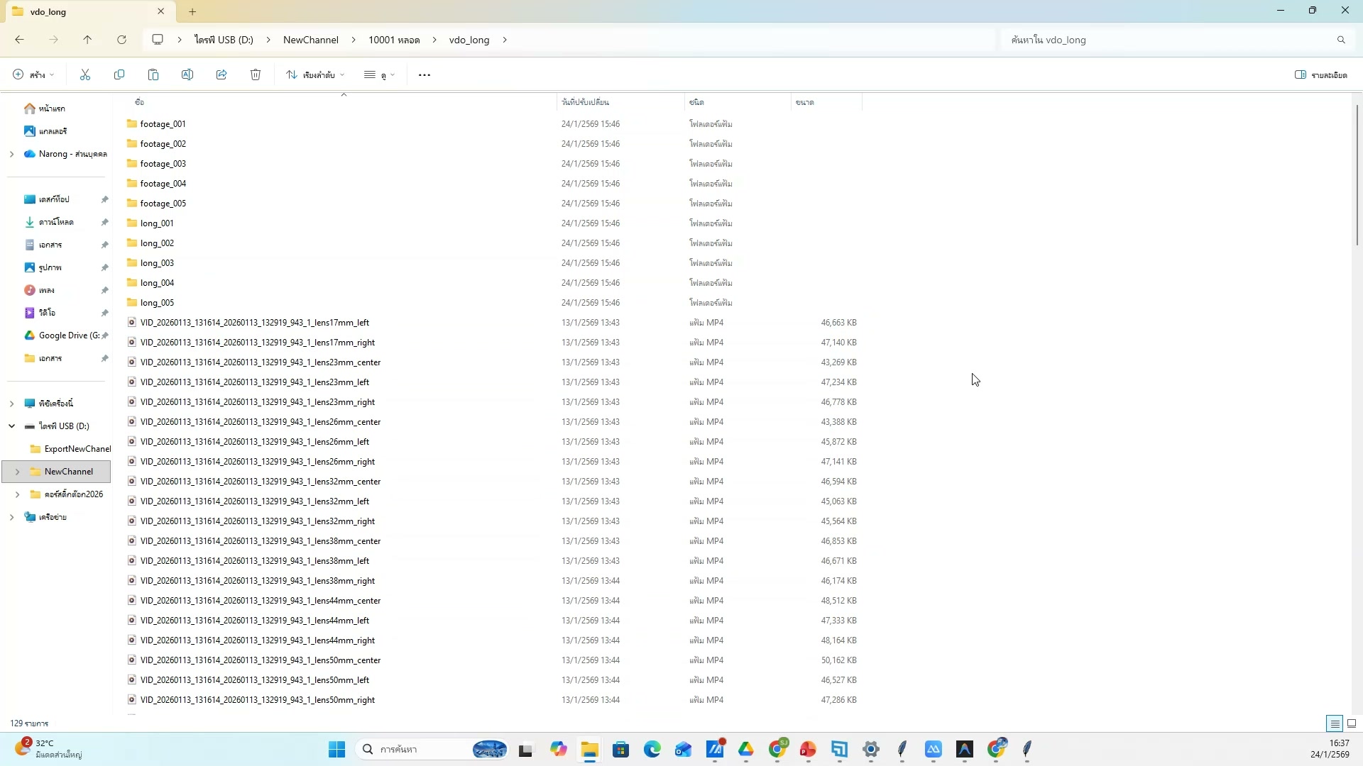Click the Copy icon in toolbar
Image resolution: width=1363 pixels, height=766 pixels.
pyautogui.click(x=119, y=75)
